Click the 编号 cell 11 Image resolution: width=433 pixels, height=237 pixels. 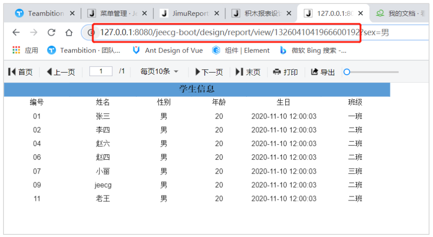[37, 199]
